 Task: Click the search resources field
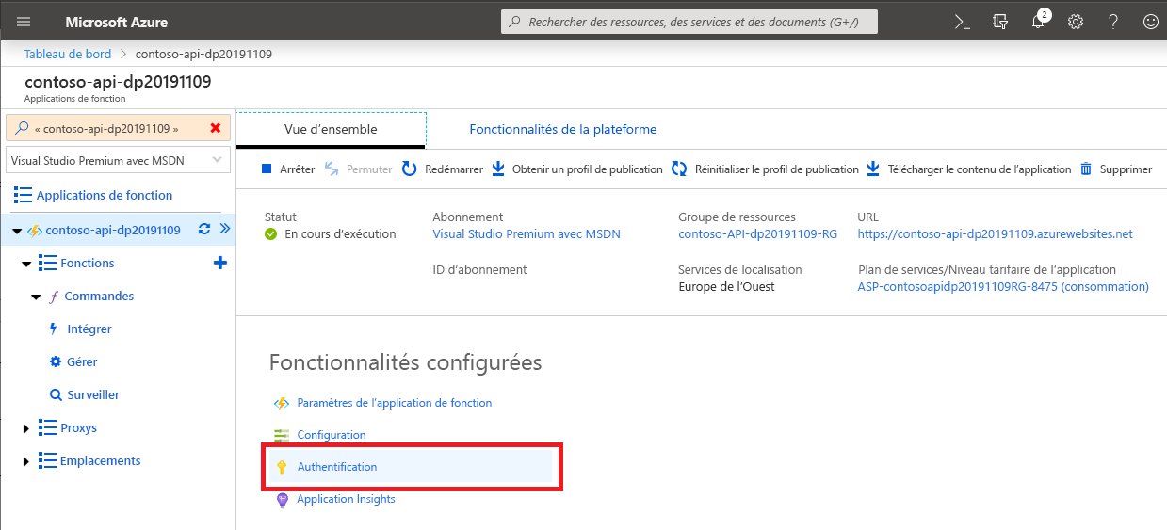[x=689, y=22]
